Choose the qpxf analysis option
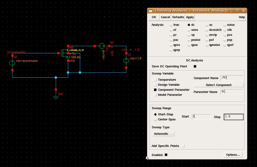This screenshot has width=257, height=167. pyautogui.click(x=225, y=45)
